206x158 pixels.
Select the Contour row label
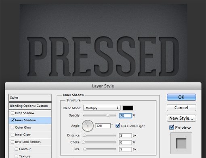(x=25, y=149)
